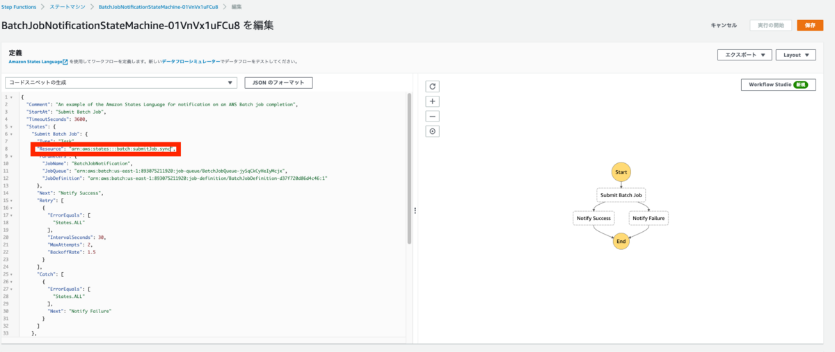Open the コードスニペットの生成 dropdown
The width and height of the screenshot is (835, 352).
tap(121, 83)
